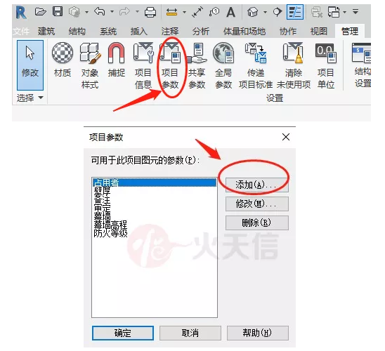Open 共享参数 Shared Parameters
Screen dimensions: 385x351
point(197,65)
